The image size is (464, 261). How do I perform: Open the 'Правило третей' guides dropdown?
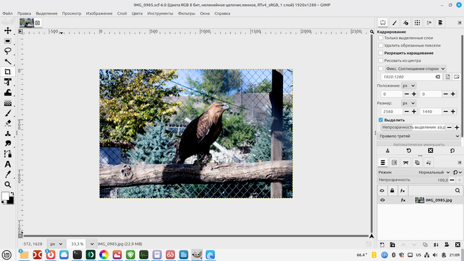(x=419, y=136)
